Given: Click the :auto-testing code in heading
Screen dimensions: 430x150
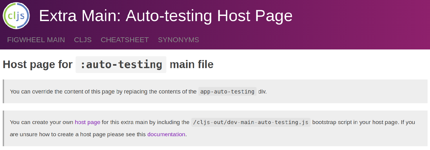Looking at the screenshot, I should tap(121, 65).
